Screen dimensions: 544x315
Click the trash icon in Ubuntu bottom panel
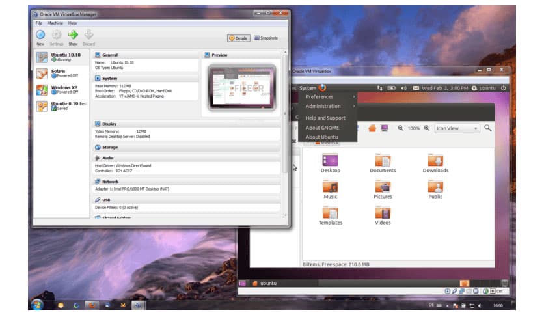click(x=505, y=283)
